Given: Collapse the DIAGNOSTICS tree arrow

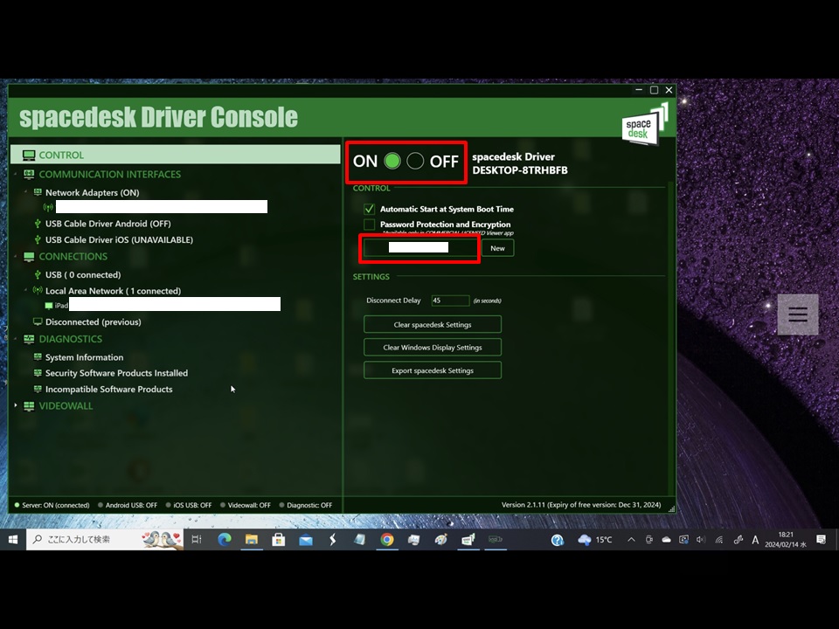Looking at the screenshot, I should (16, 339).
